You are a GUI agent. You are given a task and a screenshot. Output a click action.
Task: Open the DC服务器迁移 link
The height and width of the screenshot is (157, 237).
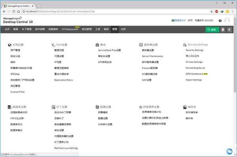pos(150,74)
